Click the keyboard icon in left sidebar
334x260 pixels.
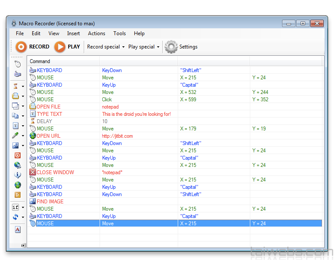pyautogui.click(x=18, y=74)
